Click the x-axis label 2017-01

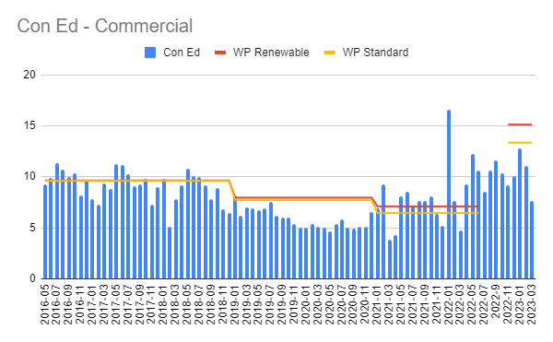(x=92, y=304)
